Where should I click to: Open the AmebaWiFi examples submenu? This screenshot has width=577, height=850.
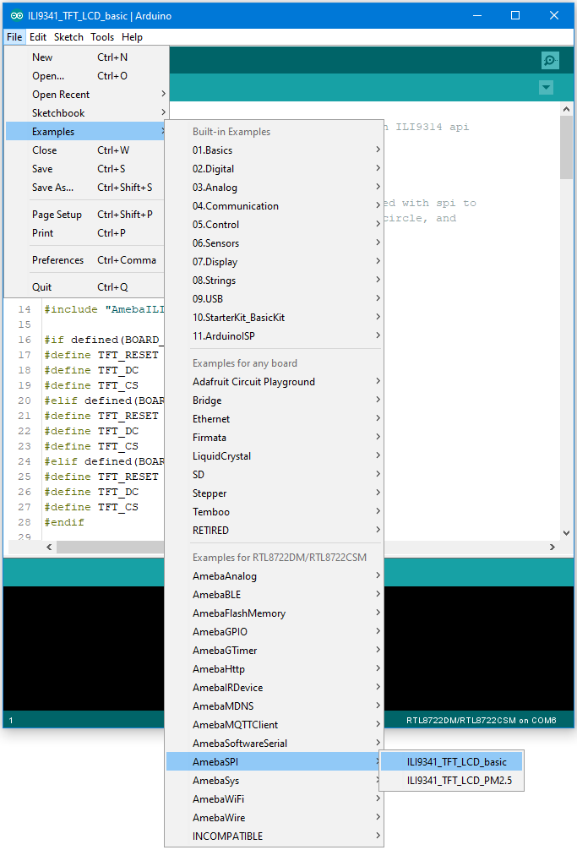(x=275, y=798)
